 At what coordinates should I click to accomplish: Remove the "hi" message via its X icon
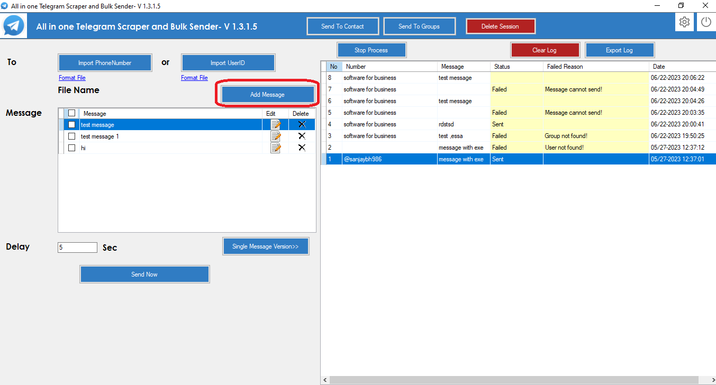pyautogui.click(x=301, y=148)
